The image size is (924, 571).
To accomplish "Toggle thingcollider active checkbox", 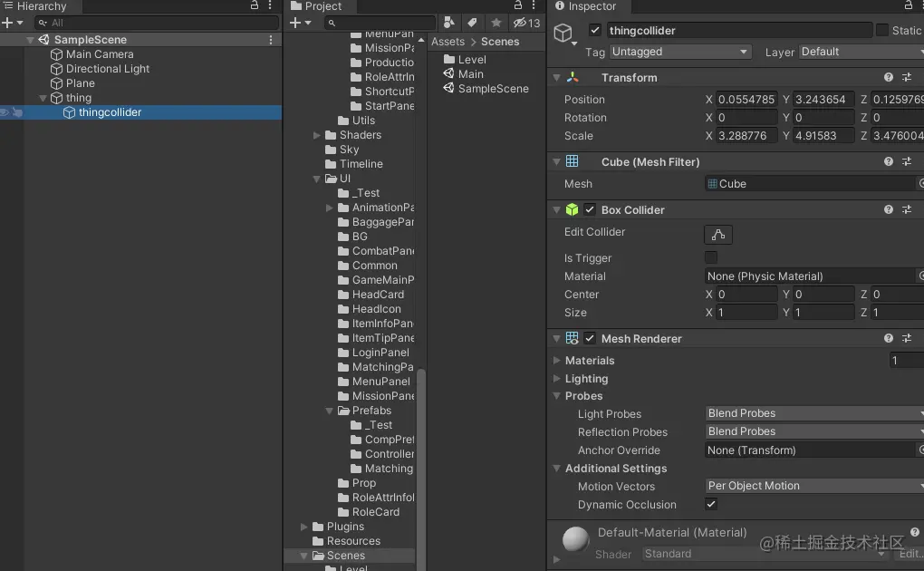I will point(595,30).
